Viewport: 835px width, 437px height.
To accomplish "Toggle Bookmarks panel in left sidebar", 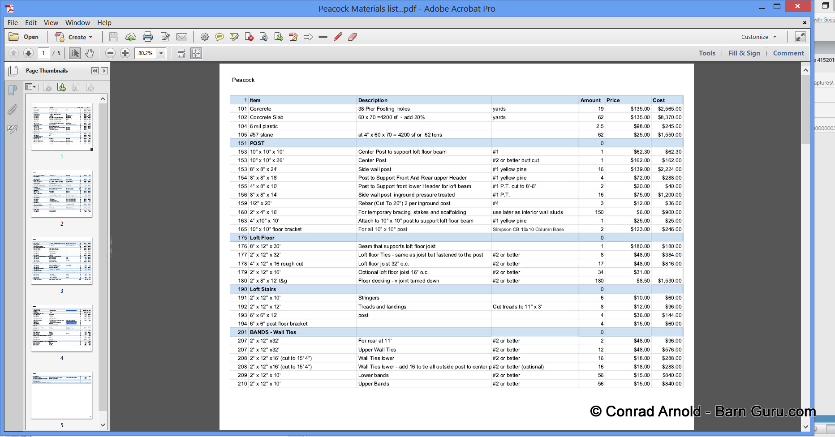I will (13, 90).
